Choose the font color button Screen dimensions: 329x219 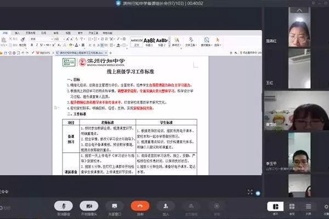point(76,45)
